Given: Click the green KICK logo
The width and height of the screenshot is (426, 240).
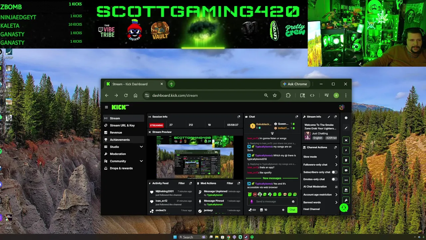Looking at the screenshot, I should [120, 107].
